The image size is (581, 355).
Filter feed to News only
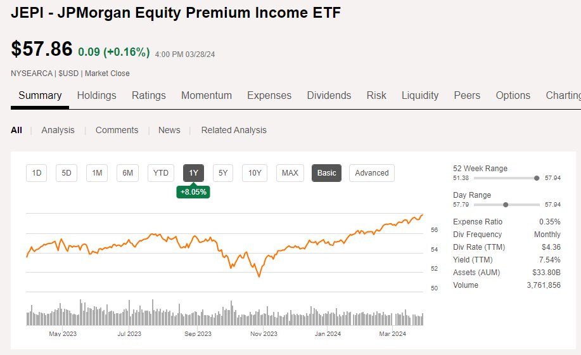click(x=169, y=130)
